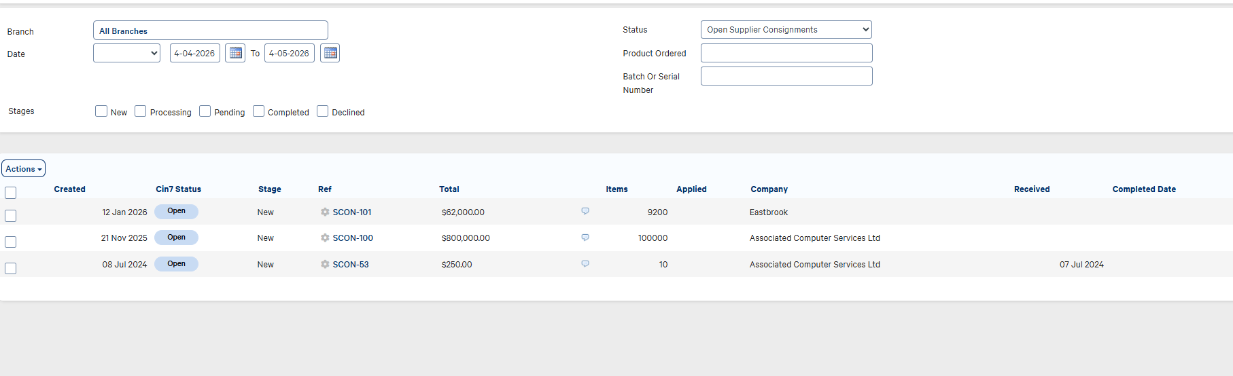The width and height of the screenshot is (1233, 376).
Task: Click the $62,000.00 total cell
Action: tap(463, 212)
